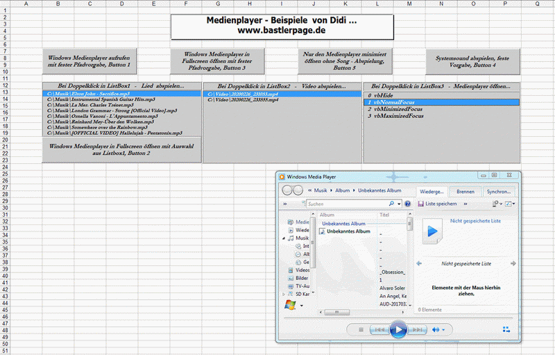Image resolution: width=555 pixels, height=355 pixels.
Task: Click the right arrow beside Nicht gespeicherte Liste
Action: (x=513, y=263)
